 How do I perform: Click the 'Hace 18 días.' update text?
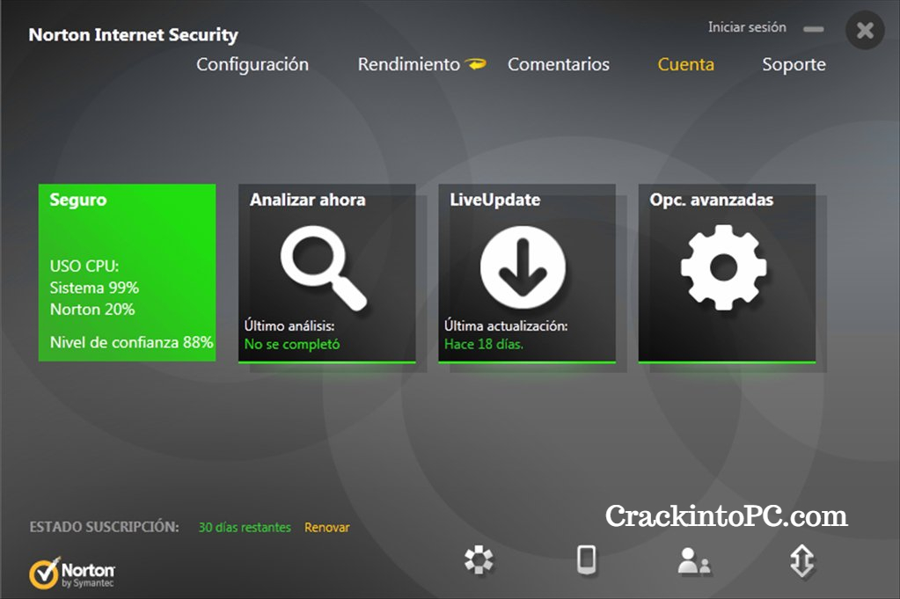coord(483,344)
